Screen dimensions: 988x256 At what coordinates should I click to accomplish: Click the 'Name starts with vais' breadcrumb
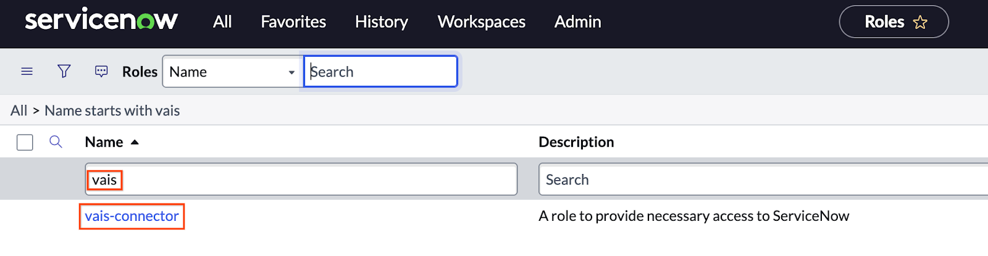tap(112, 110)
